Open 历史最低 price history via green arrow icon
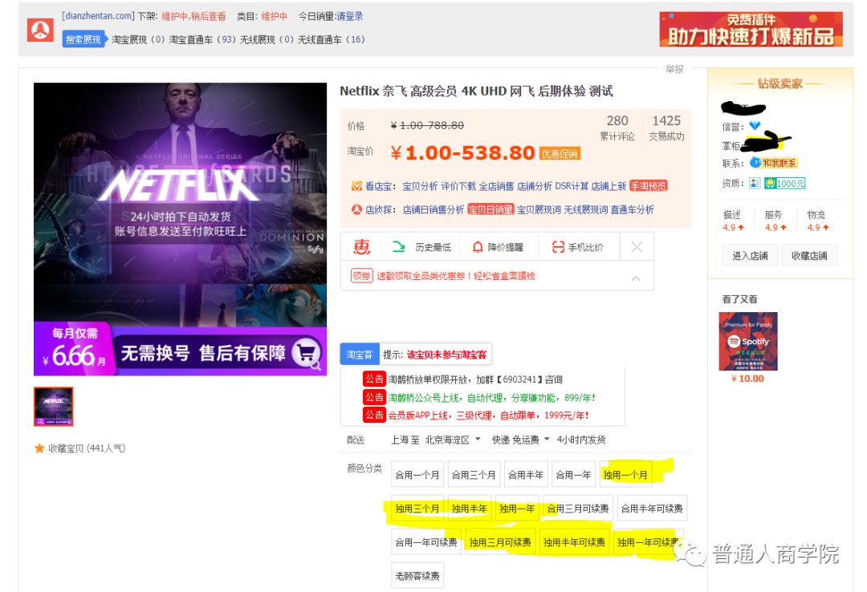867x592 pixels. (399, 245)
